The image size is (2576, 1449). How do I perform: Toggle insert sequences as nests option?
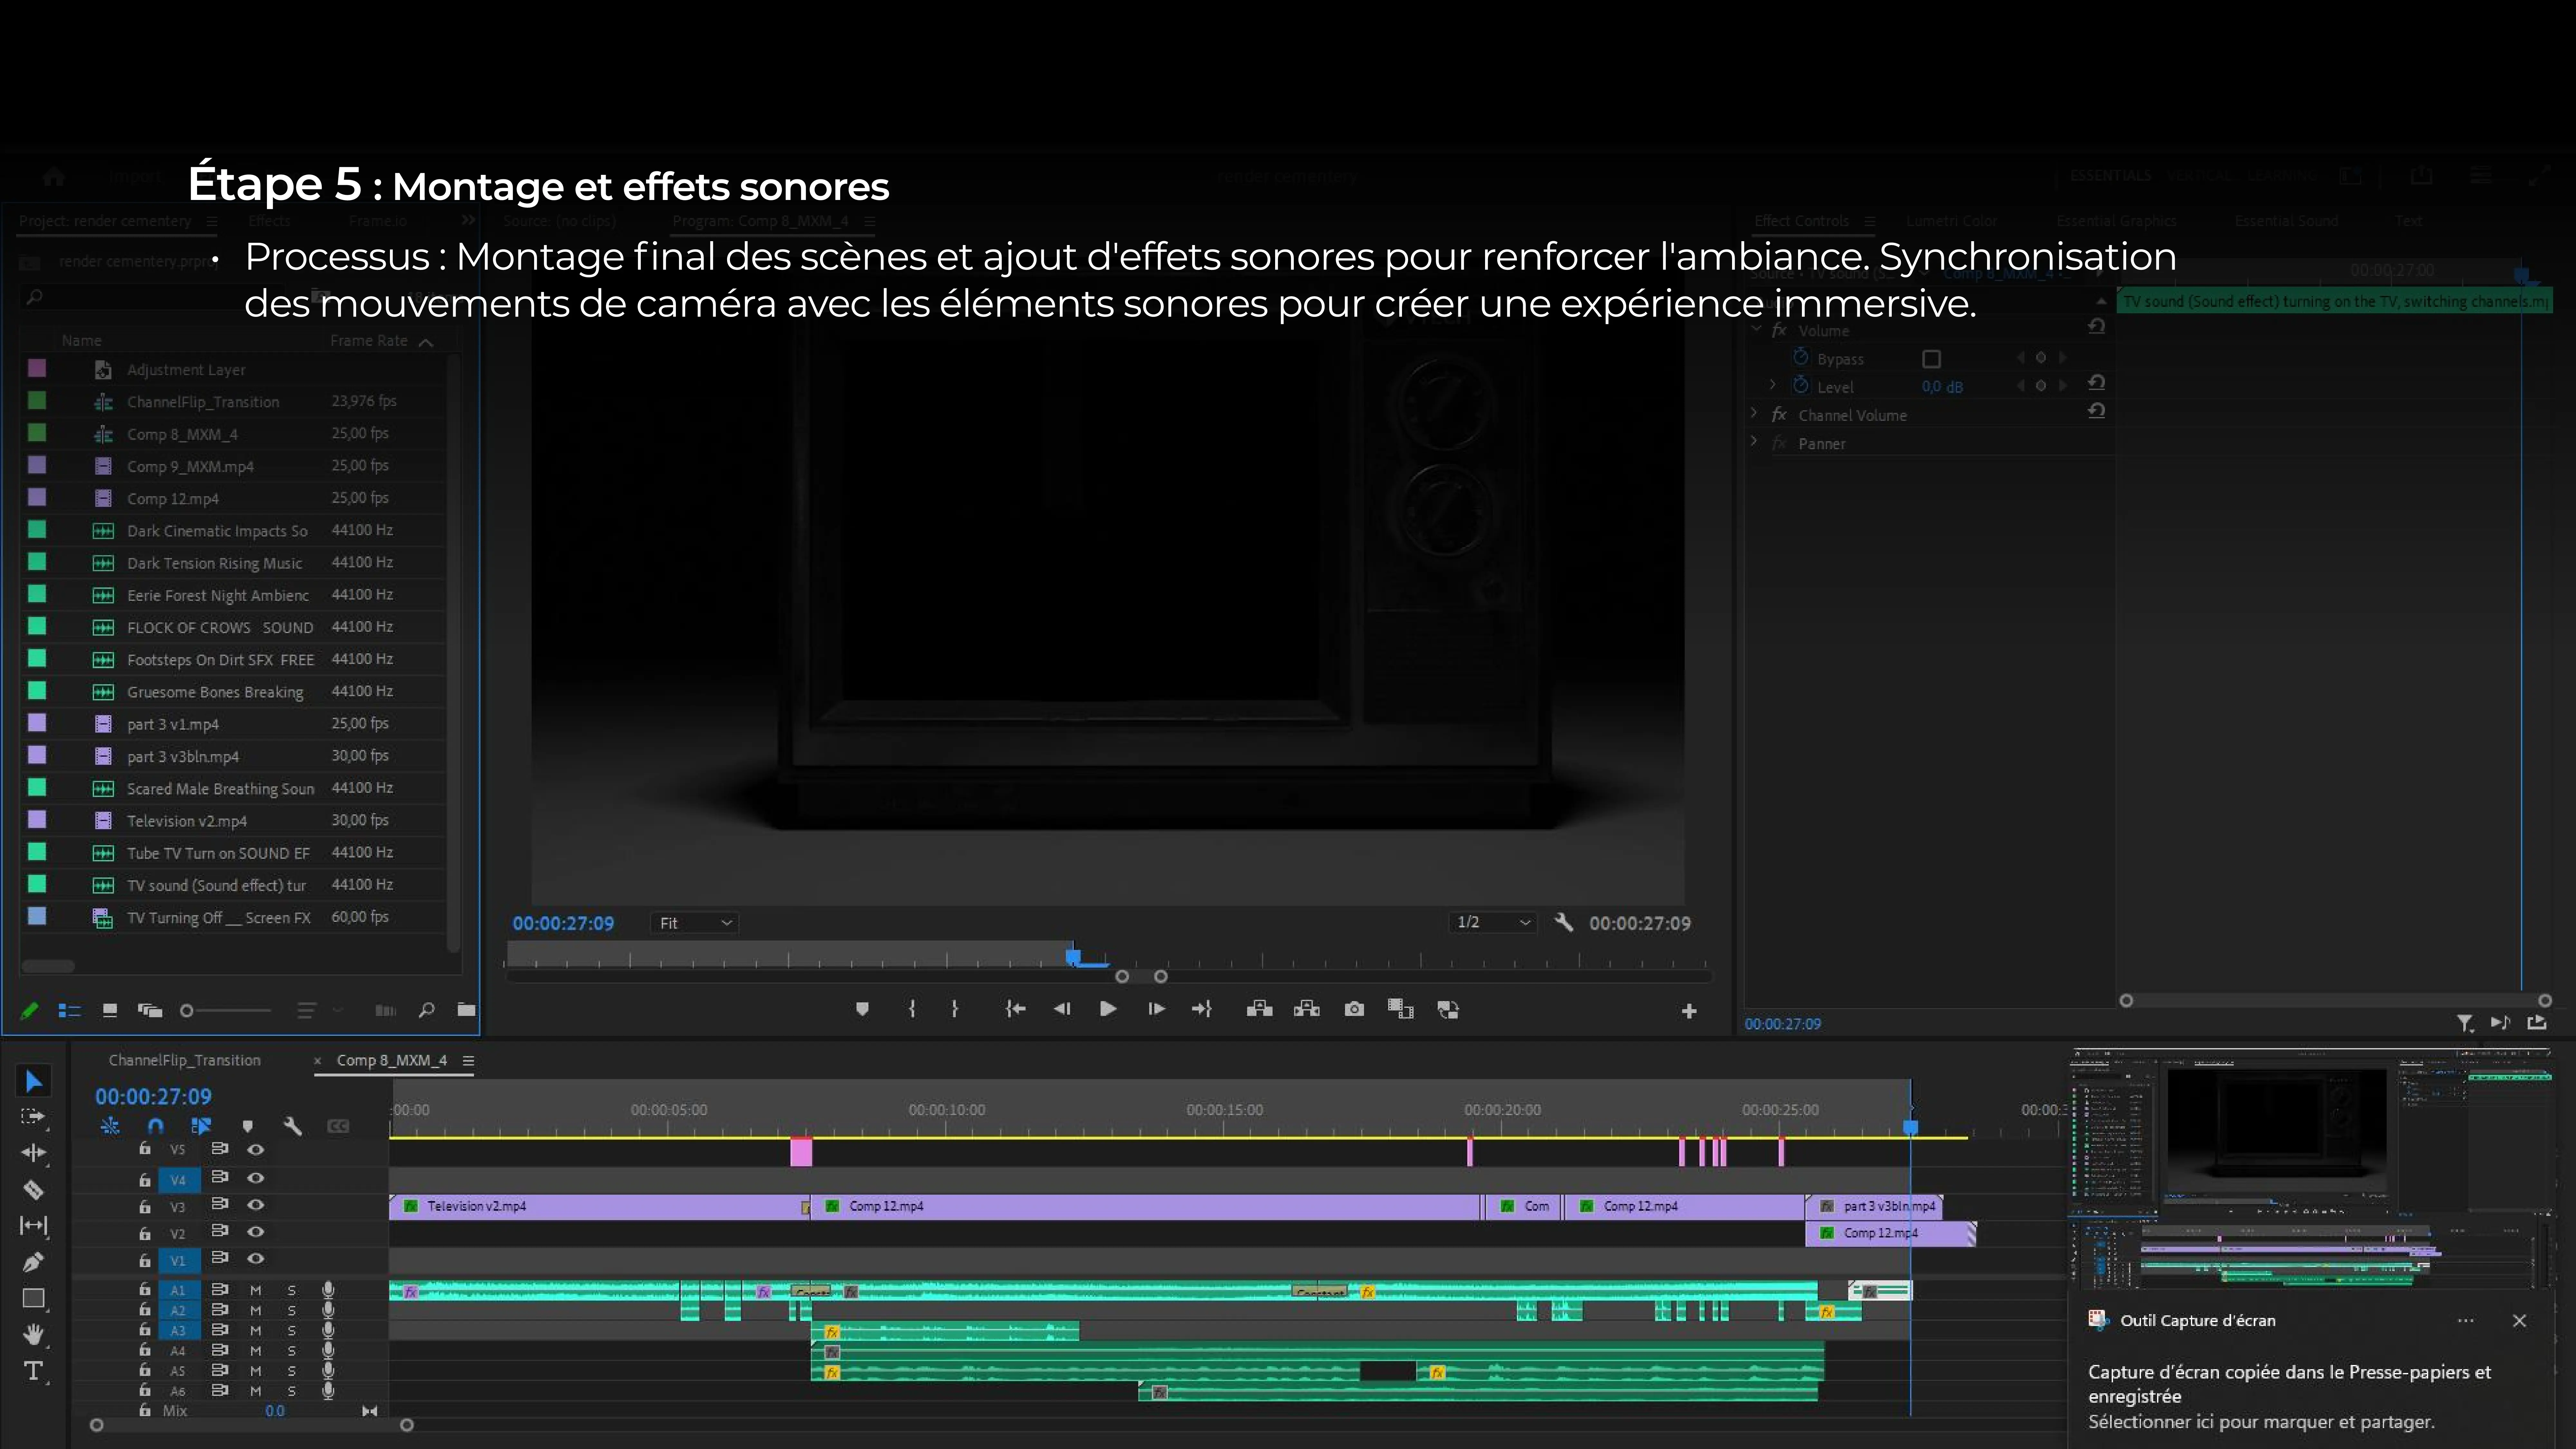(110, 1126)
